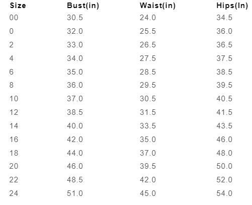Viewport: 252px width, 205px height.
Task: Click hips value 43.5 for size 14
Action: tap(224, 126)
